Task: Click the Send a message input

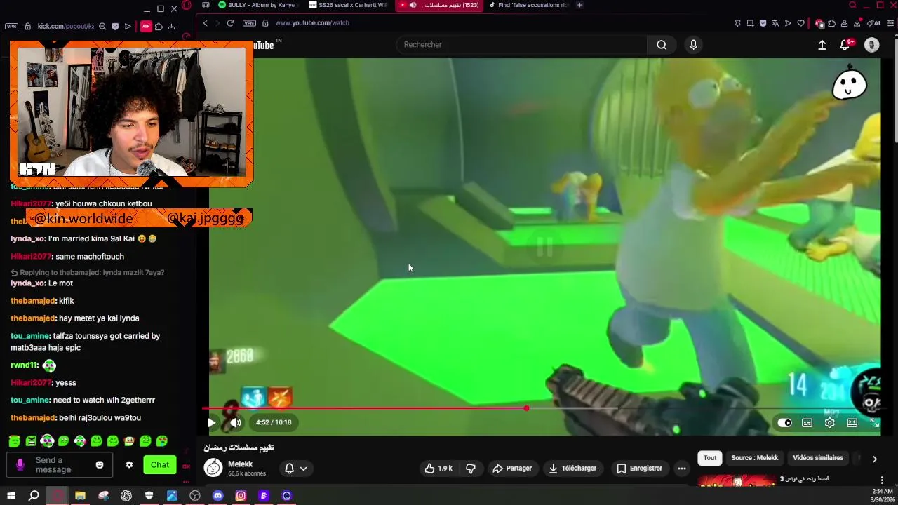Action: (60, 464)
